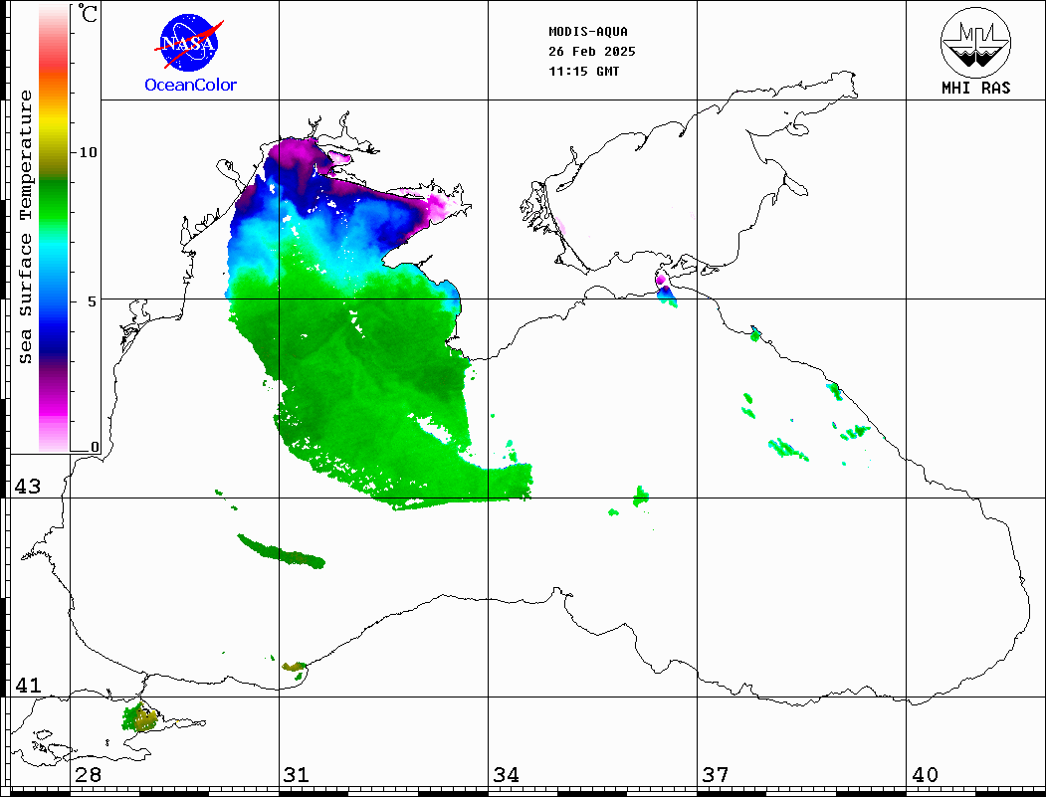Click longitude label 40
Screen dimensions: 1046x797
coord(925,775)
